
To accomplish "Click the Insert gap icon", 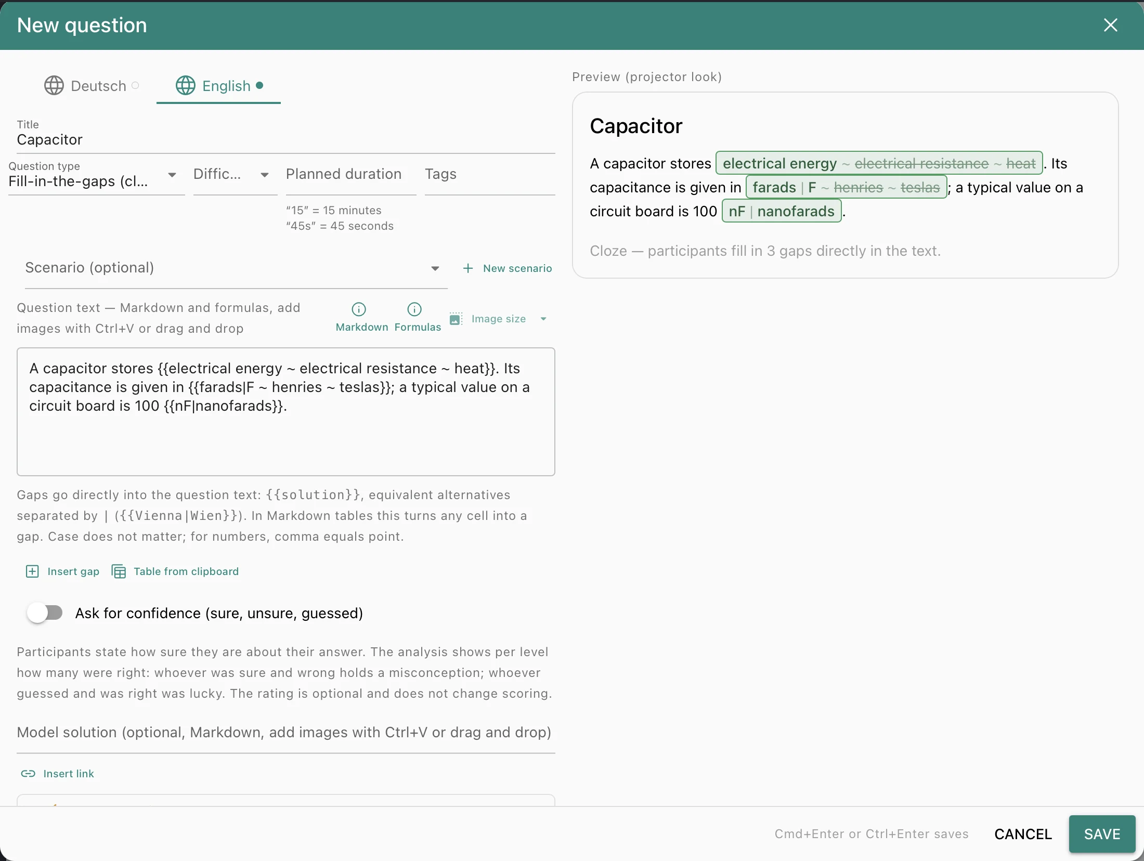I will click(x=32, y=571).
